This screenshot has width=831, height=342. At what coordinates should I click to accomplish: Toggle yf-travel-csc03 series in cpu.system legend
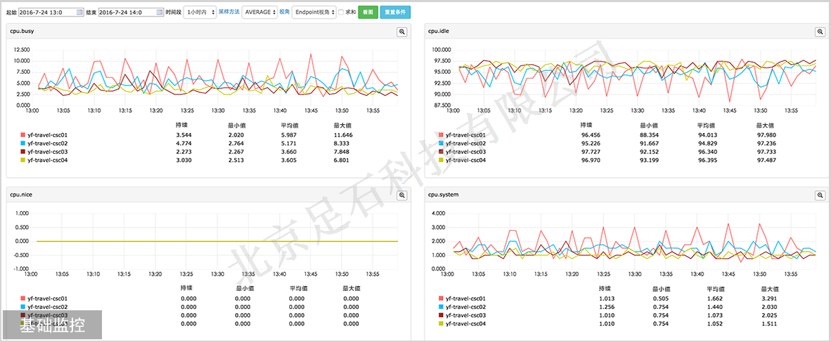tap(465, 315)
